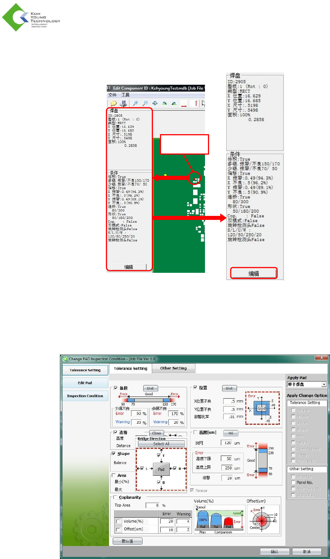
Task: Click the Unit button next to 体积
Action: (150, 388)
